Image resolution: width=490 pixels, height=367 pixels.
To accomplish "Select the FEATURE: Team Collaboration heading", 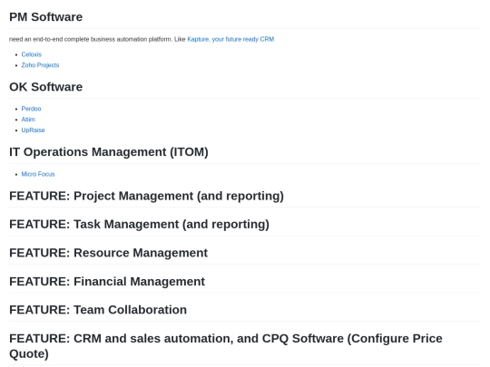I will coord(98,310).
